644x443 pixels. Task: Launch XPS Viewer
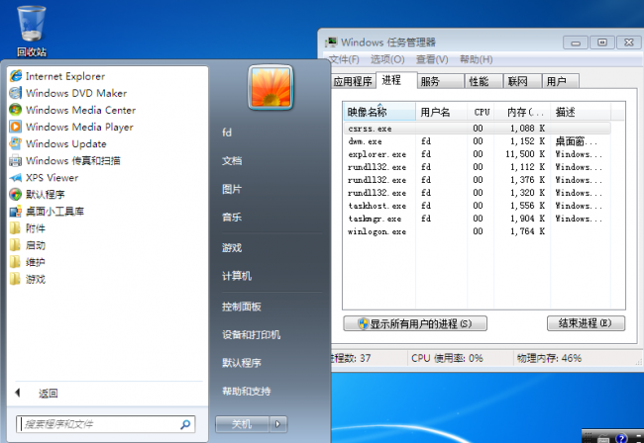pos(44,177)
